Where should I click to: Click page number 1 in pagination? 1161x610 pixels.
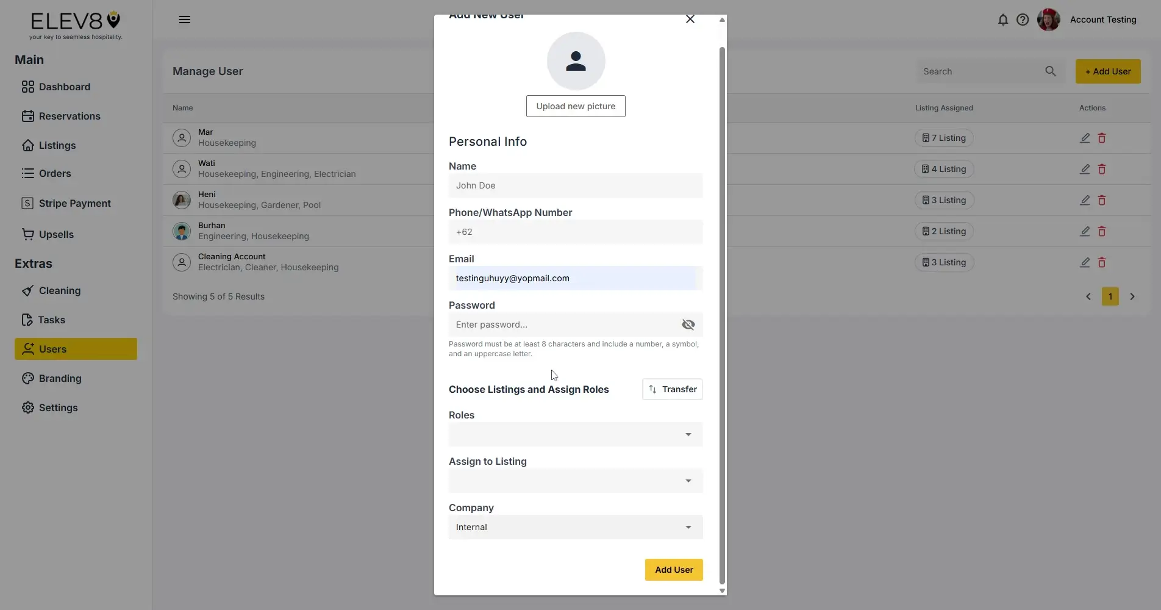1110,296
